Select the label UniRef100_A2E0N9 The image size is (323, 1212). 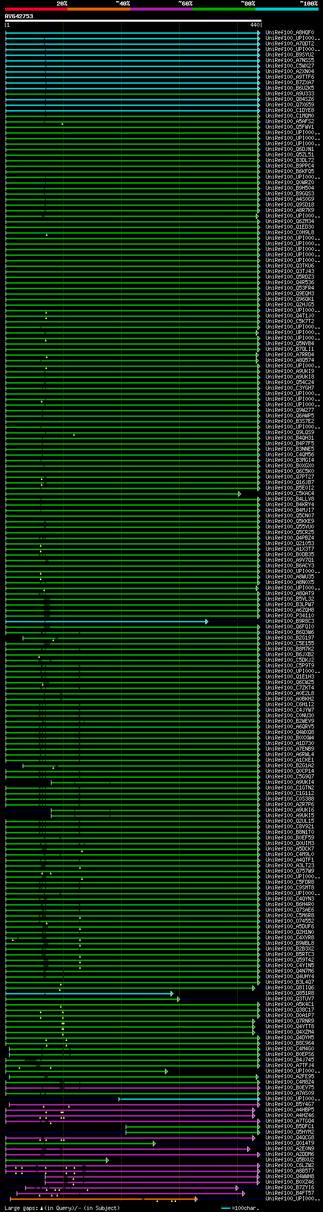click(290, 1148)
